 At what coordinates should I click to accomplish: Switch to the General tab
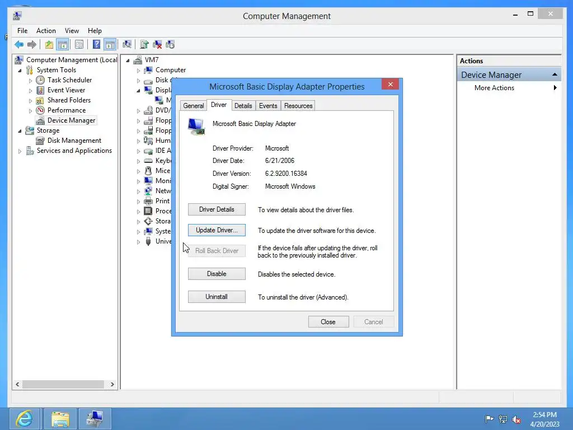point(193,106)
